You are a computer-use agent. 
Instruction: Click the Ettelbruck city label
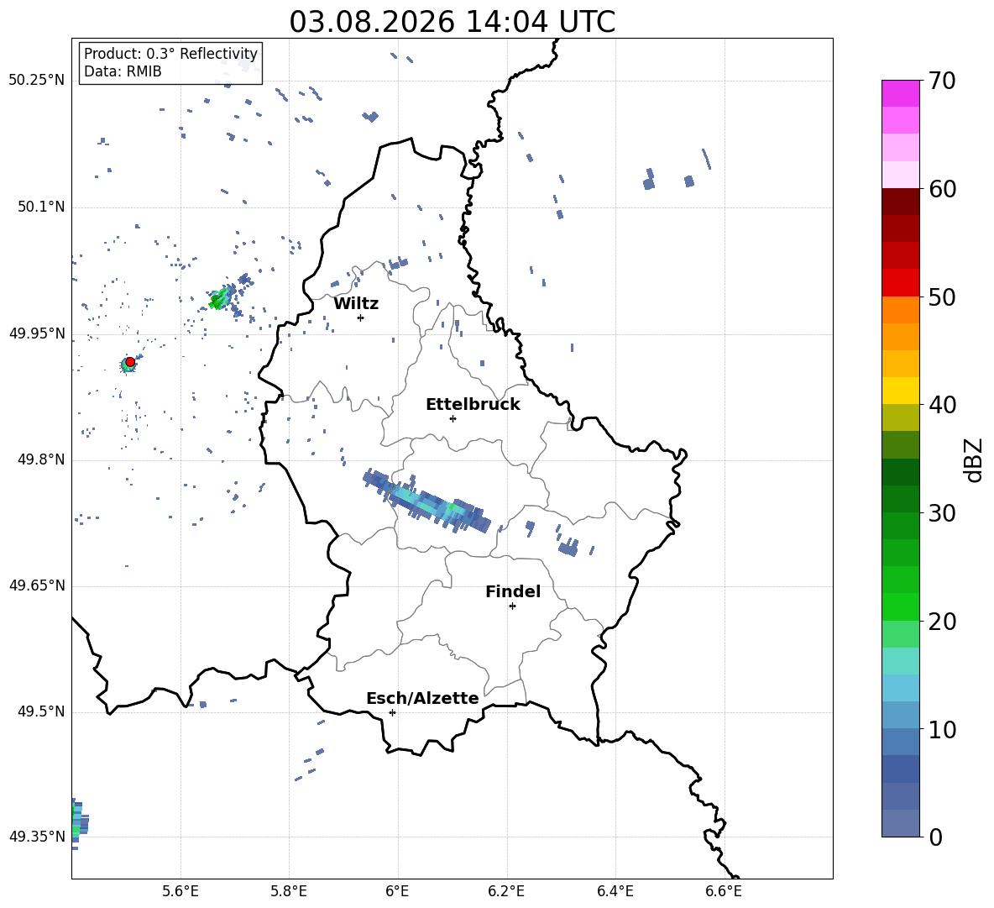pyautogui.click(x=473, y=405)
